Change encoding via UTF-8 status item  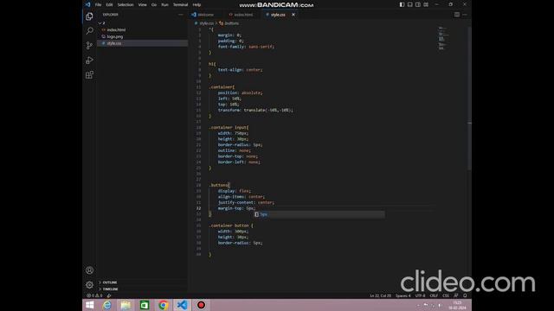tap(420, 295)
